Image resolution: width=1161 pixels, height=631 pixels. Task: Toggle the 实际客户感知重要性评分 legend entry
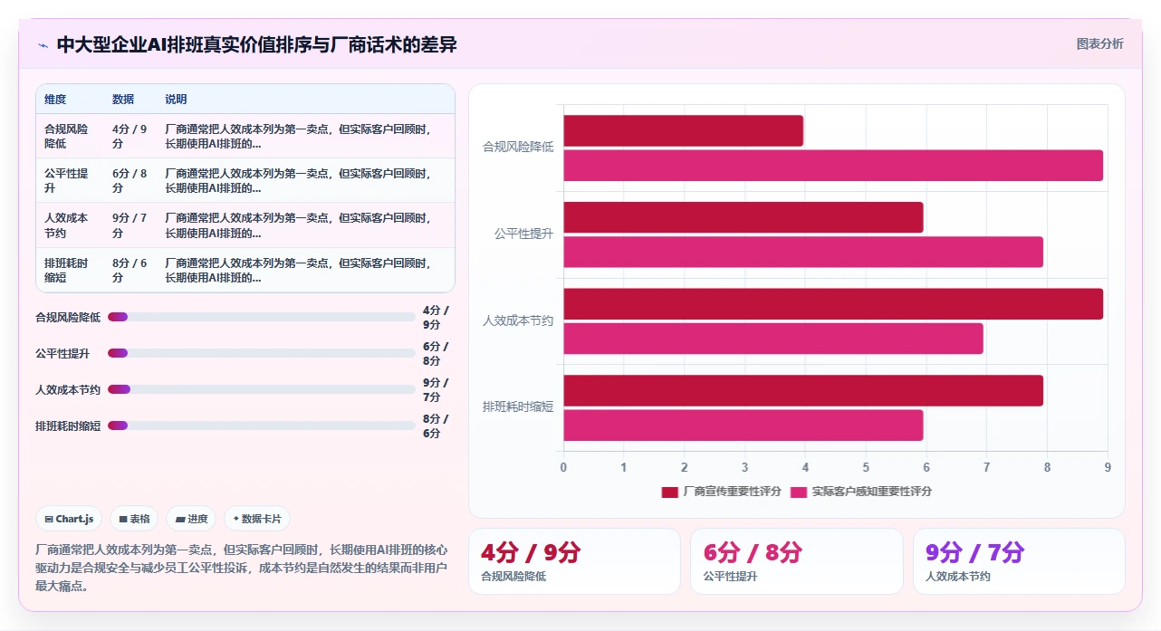(x=861, y=492)
